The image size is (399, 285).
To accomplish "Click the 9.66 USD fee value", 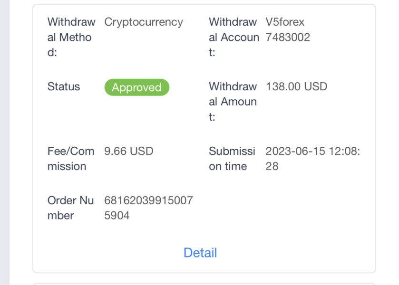I will [128, 151].
